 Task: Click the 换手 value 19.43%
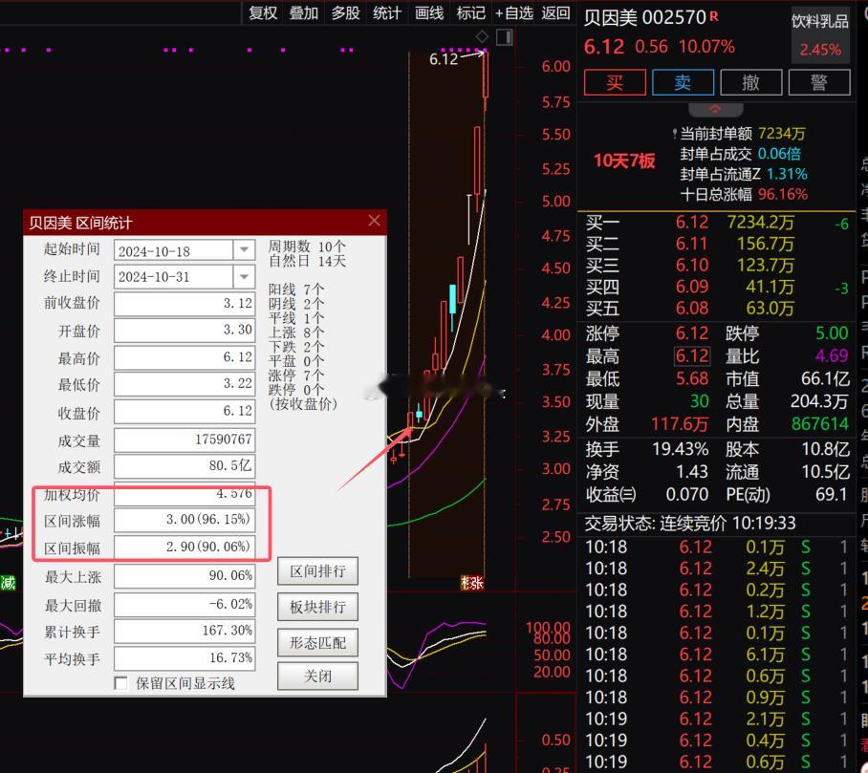click(681, 449)
